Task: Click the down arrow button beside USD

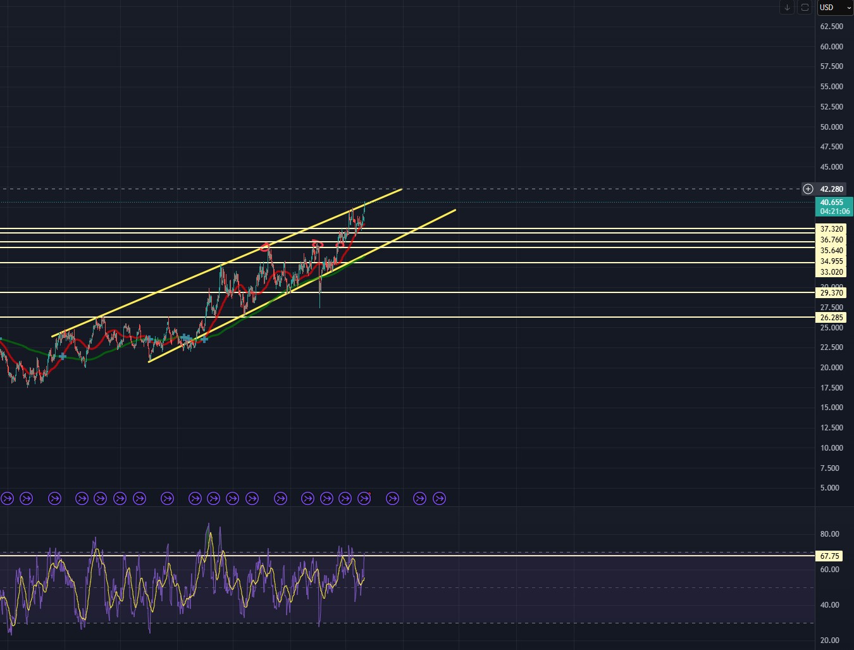Action: click(x=787, y=8)
